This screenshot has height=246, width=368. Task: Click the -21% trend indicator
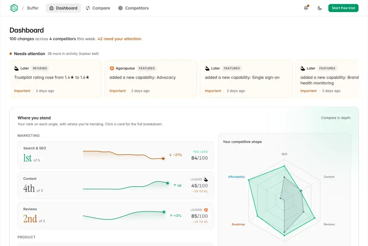(x=175, y=155)
